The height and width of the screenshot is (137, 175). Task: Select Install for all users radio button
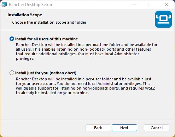[12, 39]
